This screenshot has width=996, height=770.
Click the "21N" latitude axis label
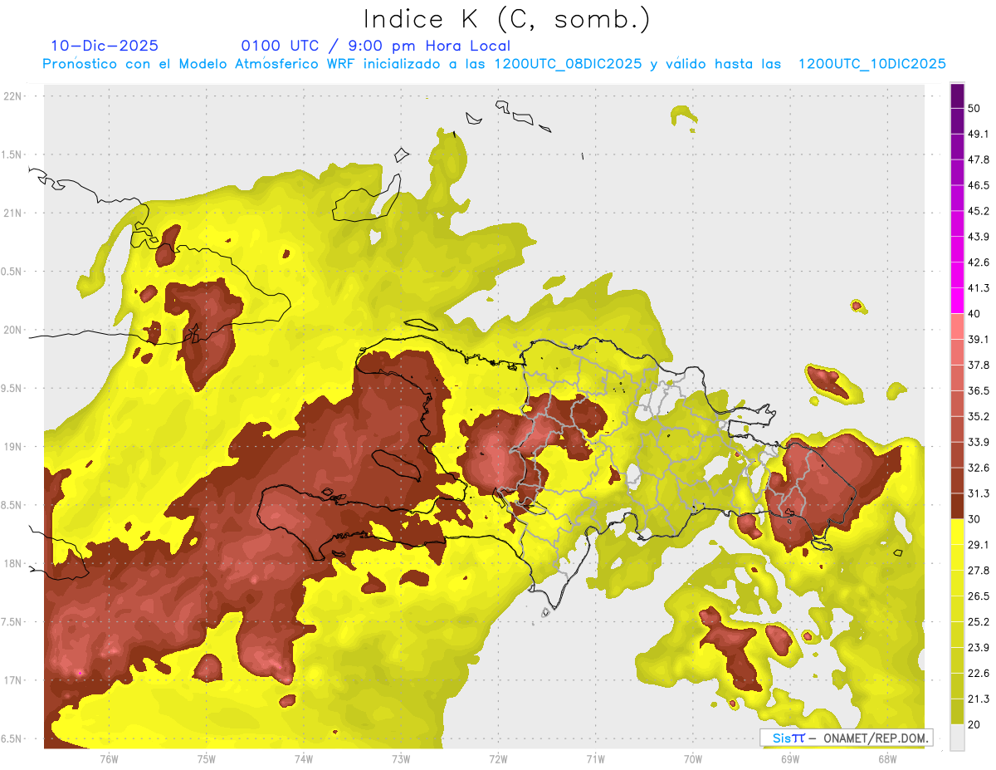click(x=12, y=213)
